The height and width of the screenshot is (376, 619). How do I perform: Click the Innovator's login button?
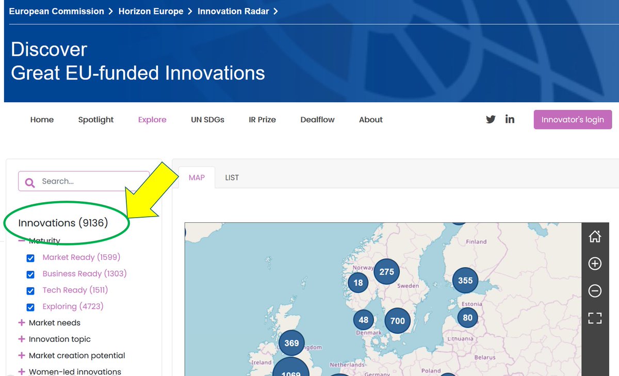tap(573, 119)
